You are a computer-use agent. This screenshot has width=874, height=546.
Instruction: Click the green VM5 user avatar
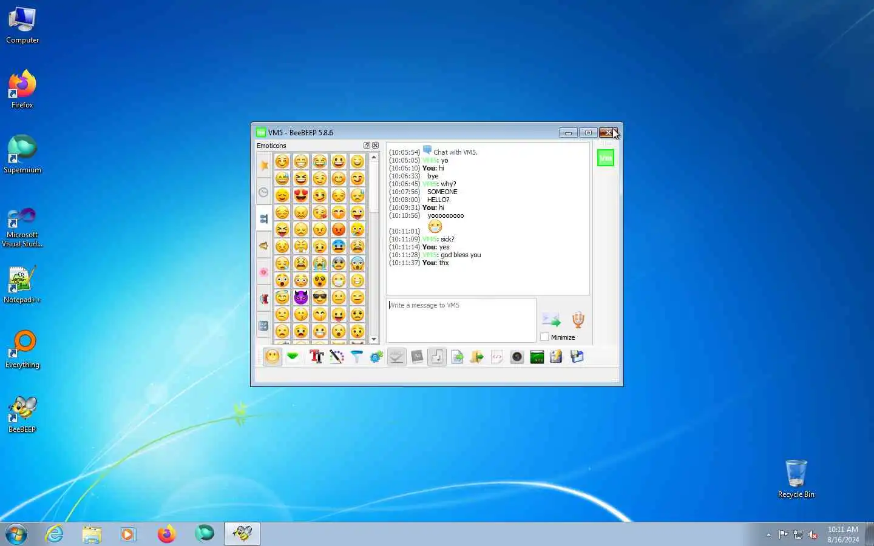pyautogui.click(x=606, y=158)
